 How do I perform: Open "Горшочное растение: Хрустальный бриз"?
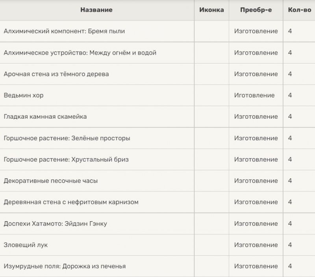coord(66,160)
